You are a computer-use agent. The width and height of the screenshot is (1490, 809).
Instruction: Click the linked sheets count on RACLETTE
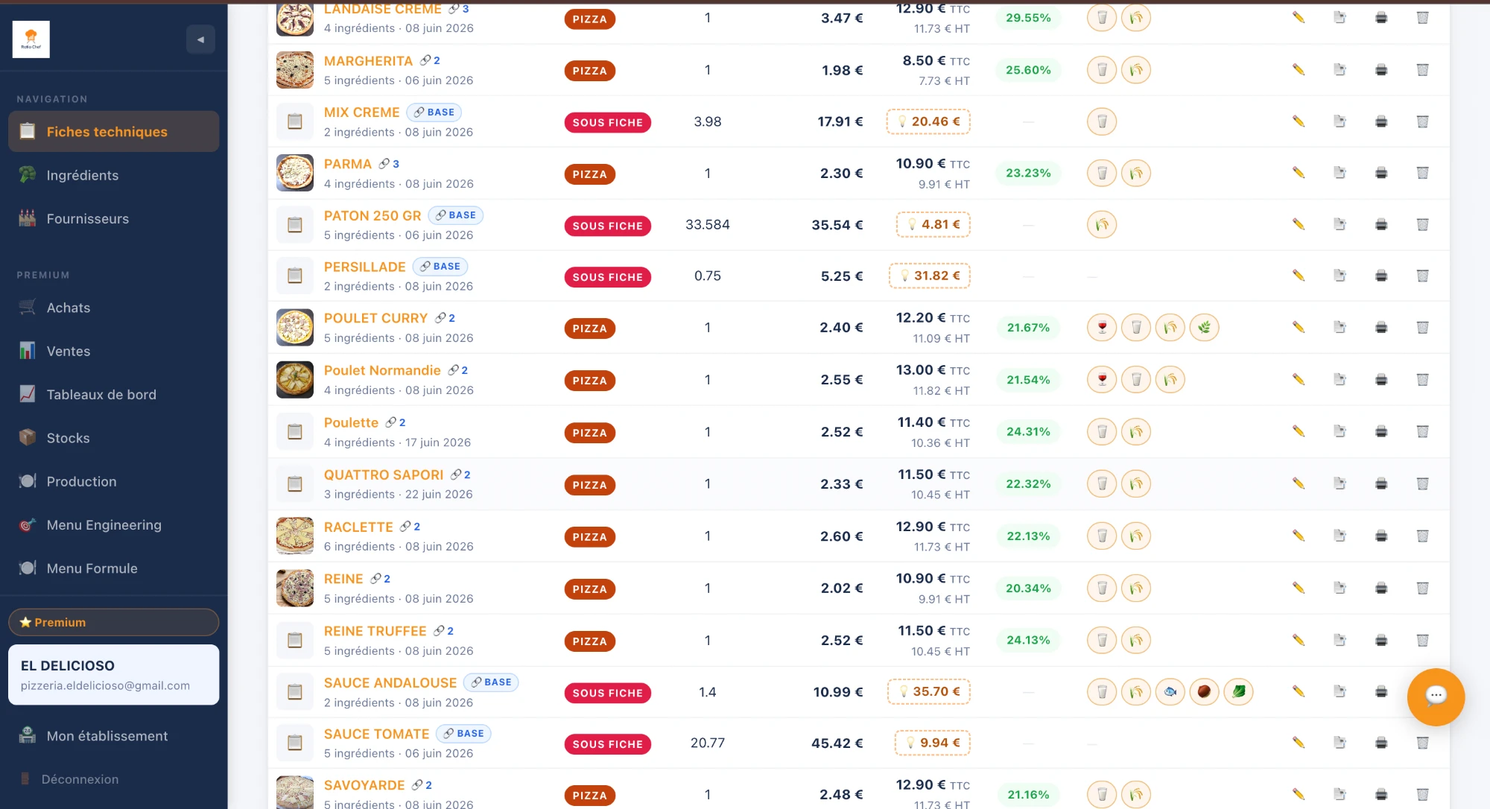coord(410,527)
